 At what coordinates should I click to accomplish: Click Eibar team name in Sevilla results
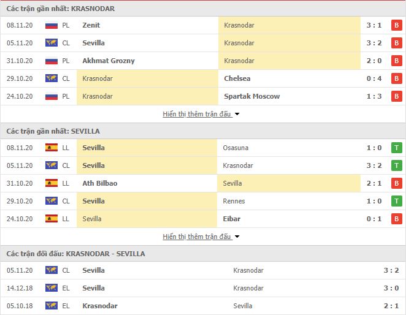click(x=231, y=219)
